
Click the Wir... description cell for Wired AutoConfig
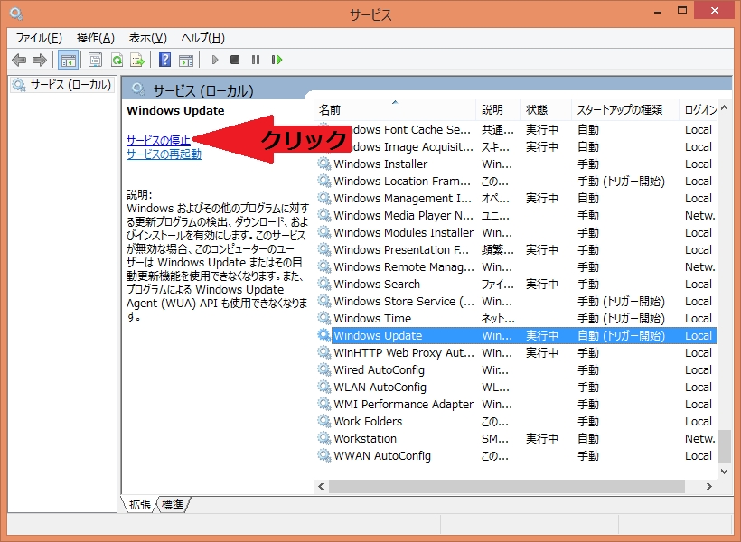click(x=495, y=370)
